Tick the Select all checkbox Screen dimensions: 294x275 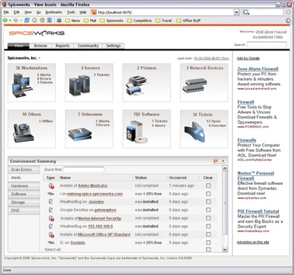point(208,249)
